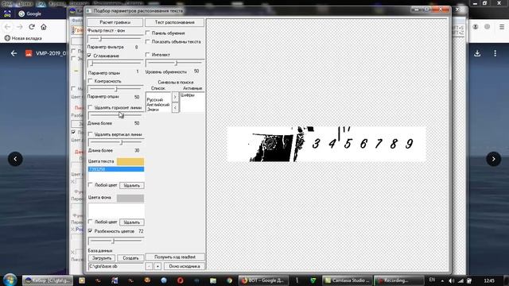
Task: Toggle Любой цвет under text colors
Action: tap(91, 185)
